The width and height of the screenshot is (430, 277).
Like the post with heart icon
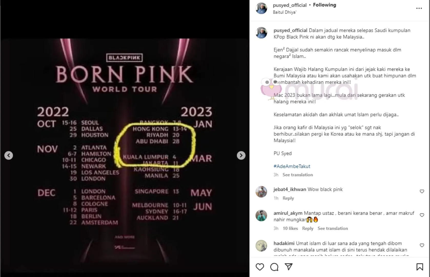tap(260, 267)
